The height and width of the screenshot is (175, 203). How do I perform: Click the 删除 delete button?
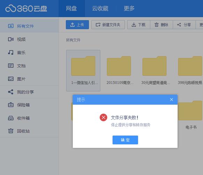(161, 25)
